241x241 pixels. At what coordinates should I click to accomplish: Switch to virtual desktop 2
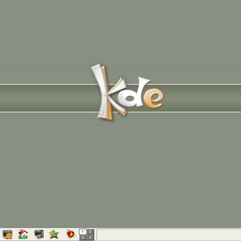90,231
